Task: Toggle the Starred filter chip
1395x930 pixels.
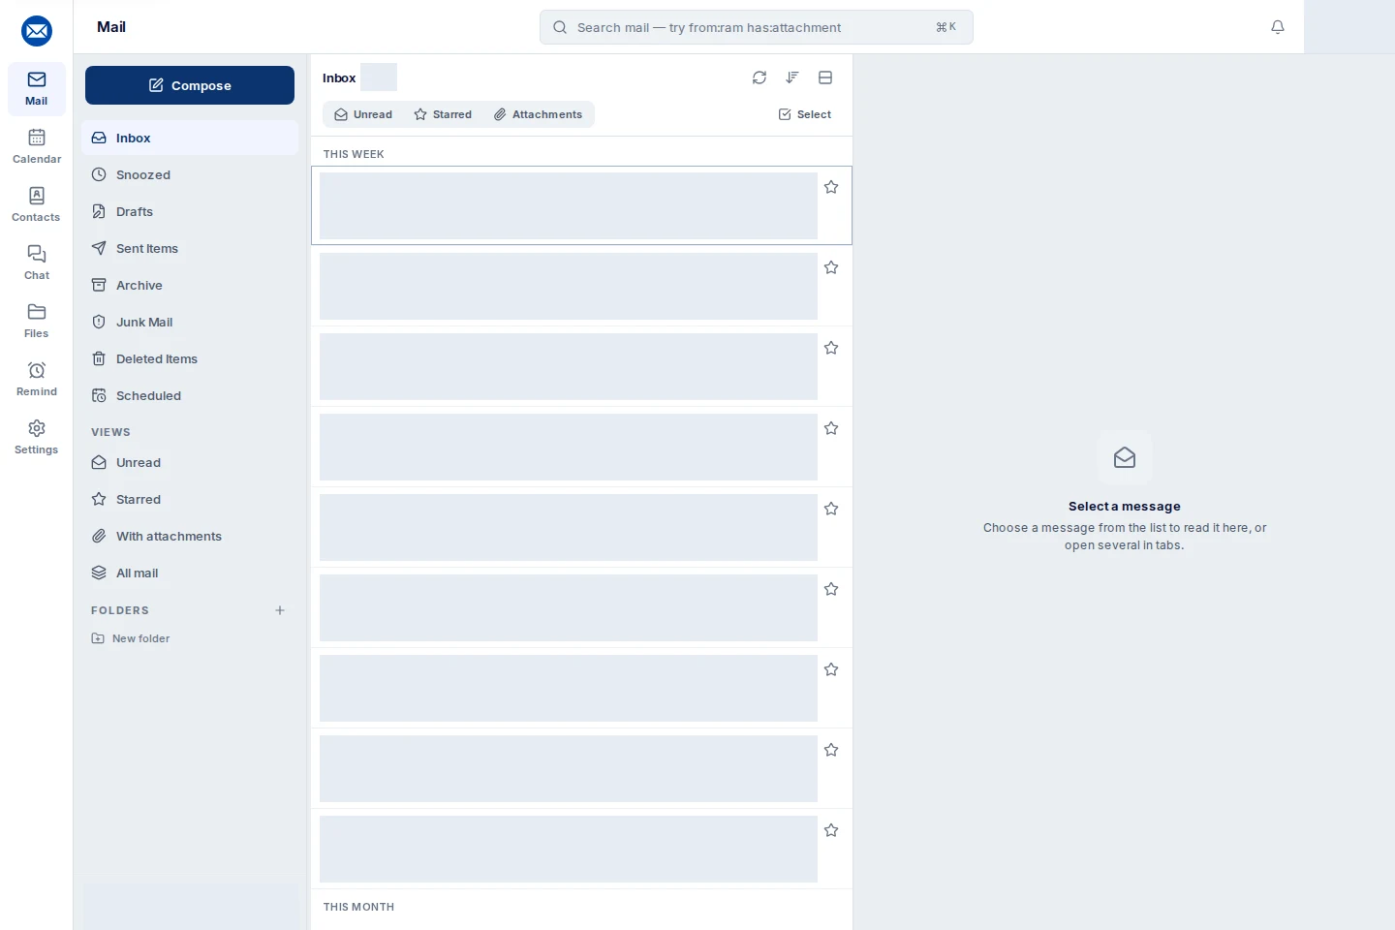Action: pyautogui.click(x=443, y=114)
